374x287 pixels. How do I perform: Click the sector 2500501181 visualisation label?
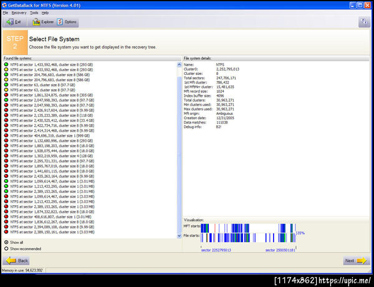(x=280, y=250)
